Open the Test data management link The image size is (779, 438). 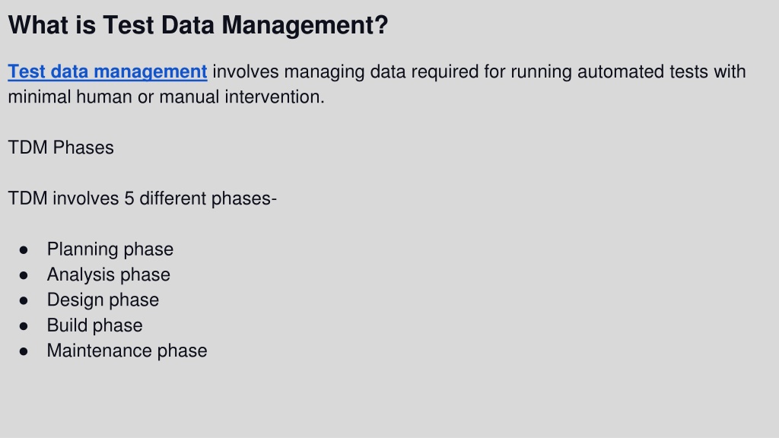(x=107, y=71)
